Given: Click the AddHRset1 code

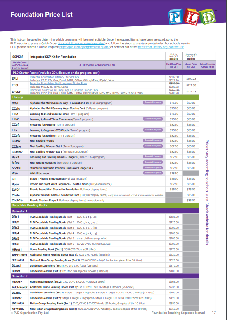Looking at the screenshot, I should (19, 255).
